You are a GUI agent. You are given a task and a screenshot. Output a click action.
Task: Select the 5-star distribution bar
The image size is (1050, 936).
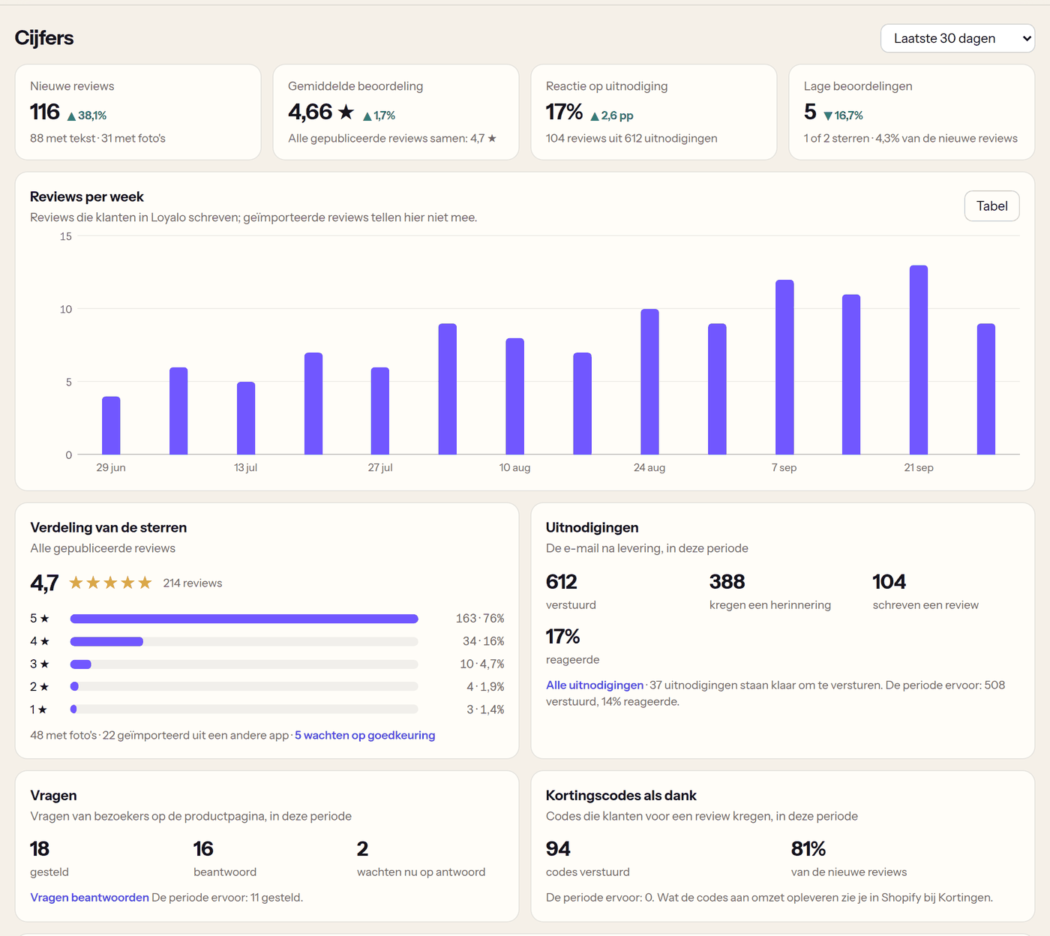point(244,619)
